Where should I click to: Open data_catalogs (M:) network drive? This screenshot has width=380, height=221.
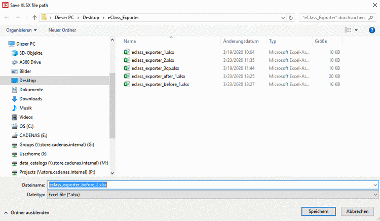tap(64, 163)
